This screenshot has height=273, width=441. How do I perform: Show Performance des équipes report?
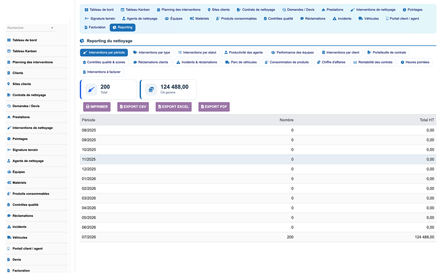[292, 53]
